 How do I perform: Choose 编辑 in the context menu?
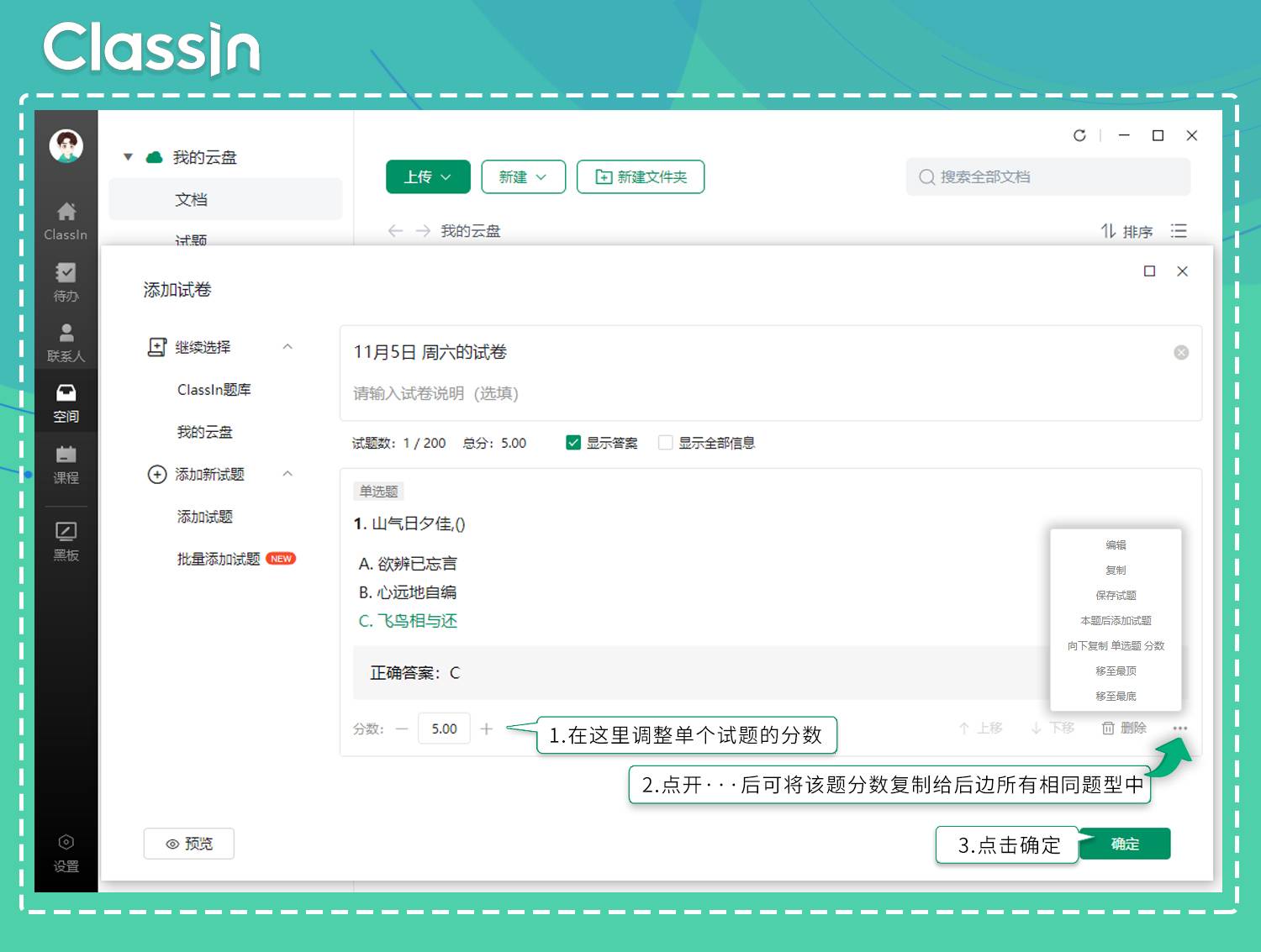point(1116,545)
